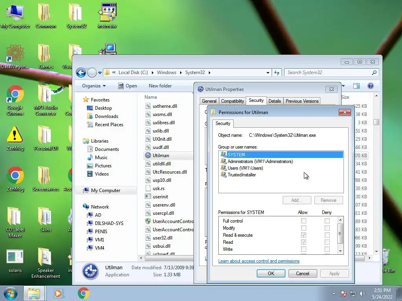The height and width of the screenshot is (301, 402).
Task: Expand the chevron after System32 breadcrumb
Action: [x=210, y=73]
